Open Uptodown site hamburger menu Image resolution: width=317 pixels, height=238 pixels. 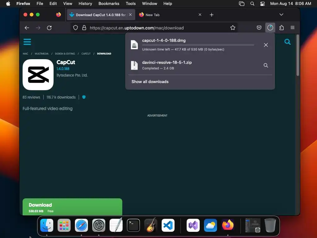tap(27, 42)
